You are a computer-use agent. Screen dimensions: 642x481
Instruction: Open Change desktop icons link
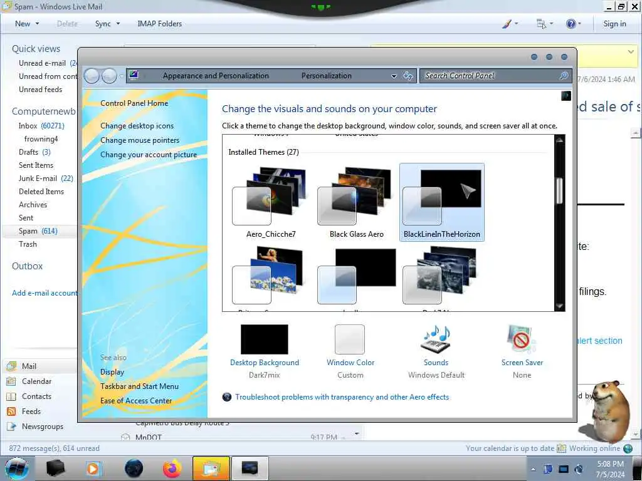coord(137,125)
